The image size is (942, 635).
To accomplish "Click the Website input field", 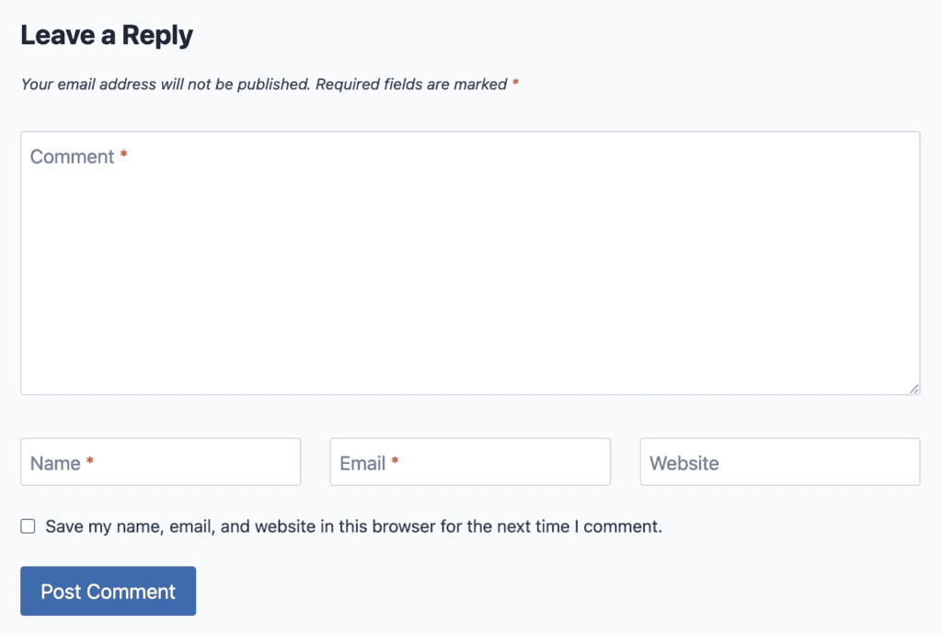I will point(777,462).
